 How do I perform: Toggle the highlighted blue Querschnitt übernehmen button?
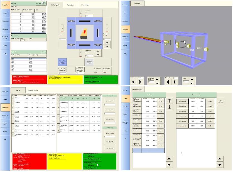click(x=62, y=61)
